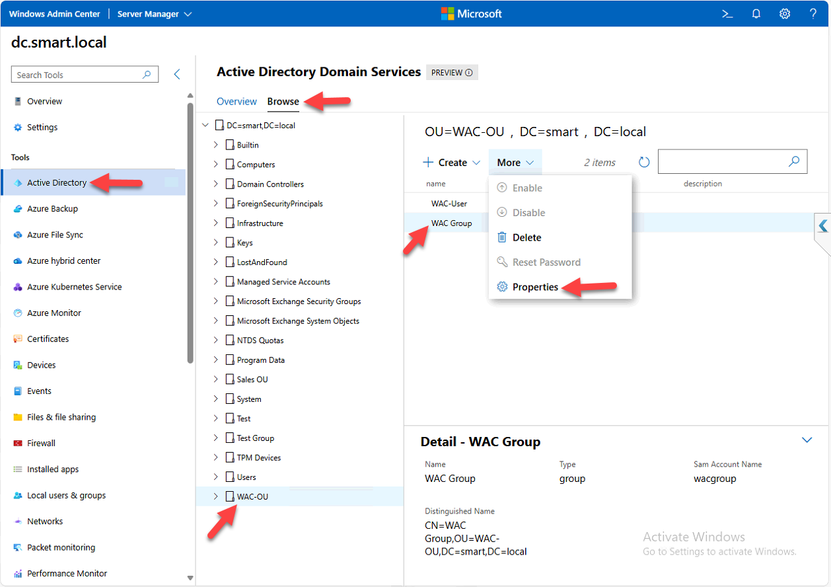Click the Local users & groups icon
This screenshot has width=831, height=587.
pos(18,495)
